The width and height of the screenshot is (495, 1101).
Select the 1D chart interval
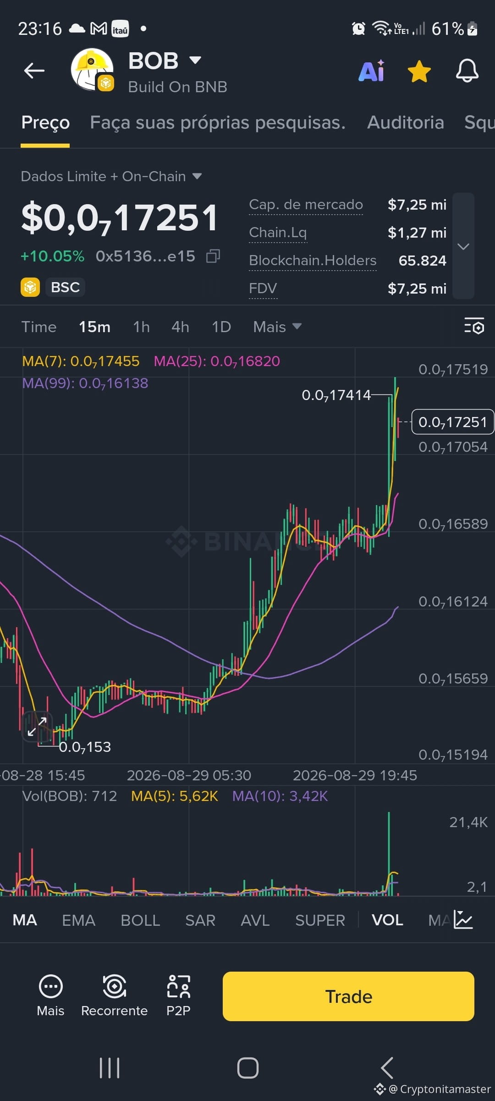coord(221,327)
